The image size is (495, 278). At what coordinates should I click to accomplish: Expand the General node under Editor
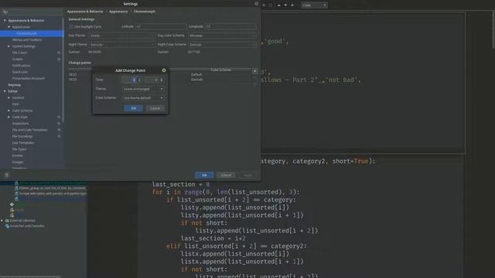tap(9, 98)
